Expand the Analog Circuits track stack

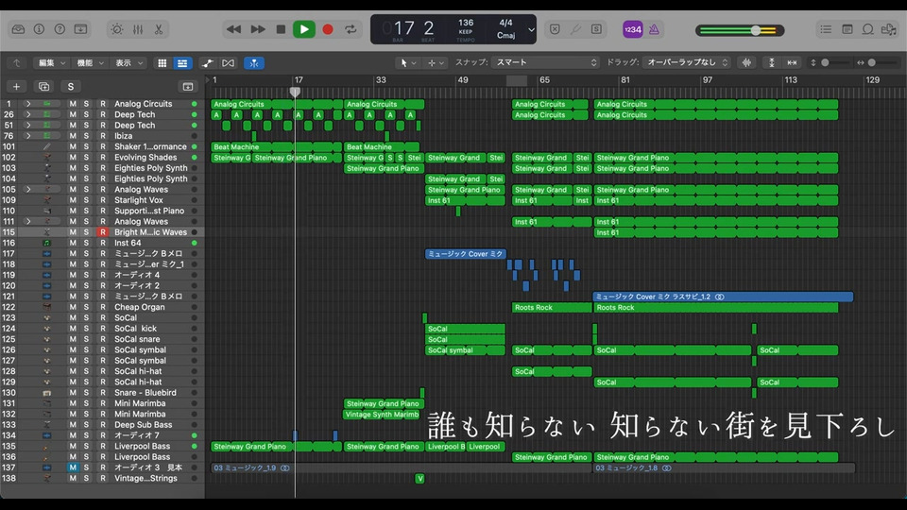pyautogui.click(x=28, y=104)
